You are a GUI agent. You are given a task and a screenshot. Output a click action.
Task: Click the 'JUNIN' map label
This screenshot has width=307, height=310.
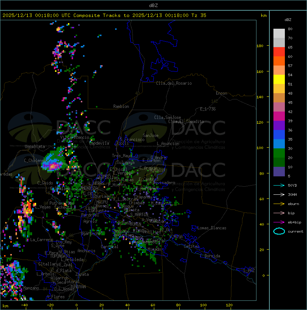pos(135,224)
